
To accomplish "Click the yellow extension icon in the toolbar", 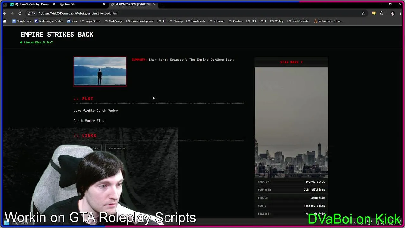I will [x=374, y=13].
